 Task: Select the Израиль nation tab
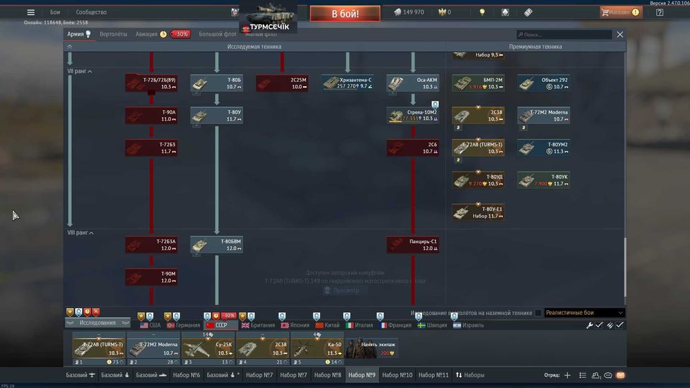469,325
